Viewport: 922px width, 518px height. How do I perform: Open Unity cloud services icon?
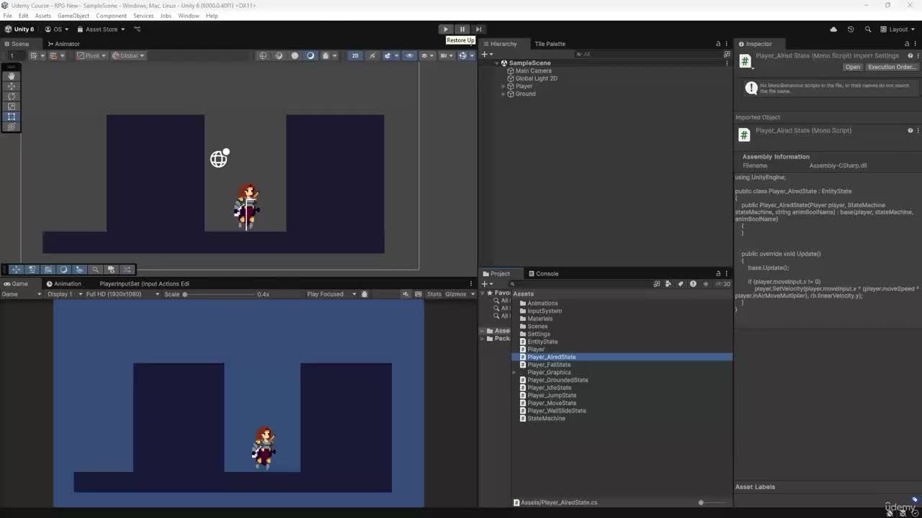(833, 29)
